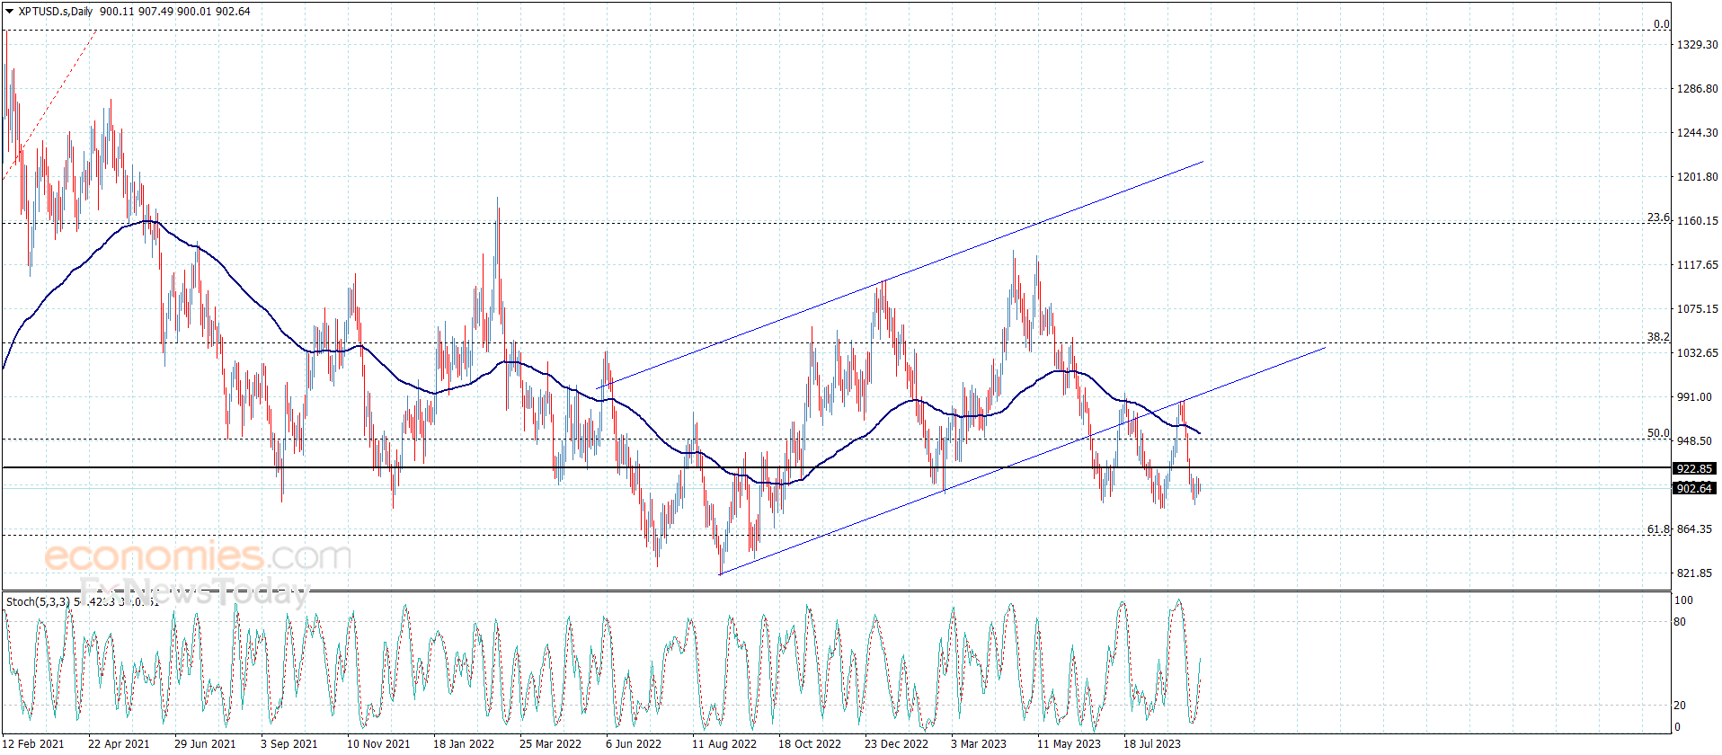The width and height of the screenshot is (1722, 755).
Task: Click the 38.2 Fibonacci level label
Action: [x=1658, y=337]
